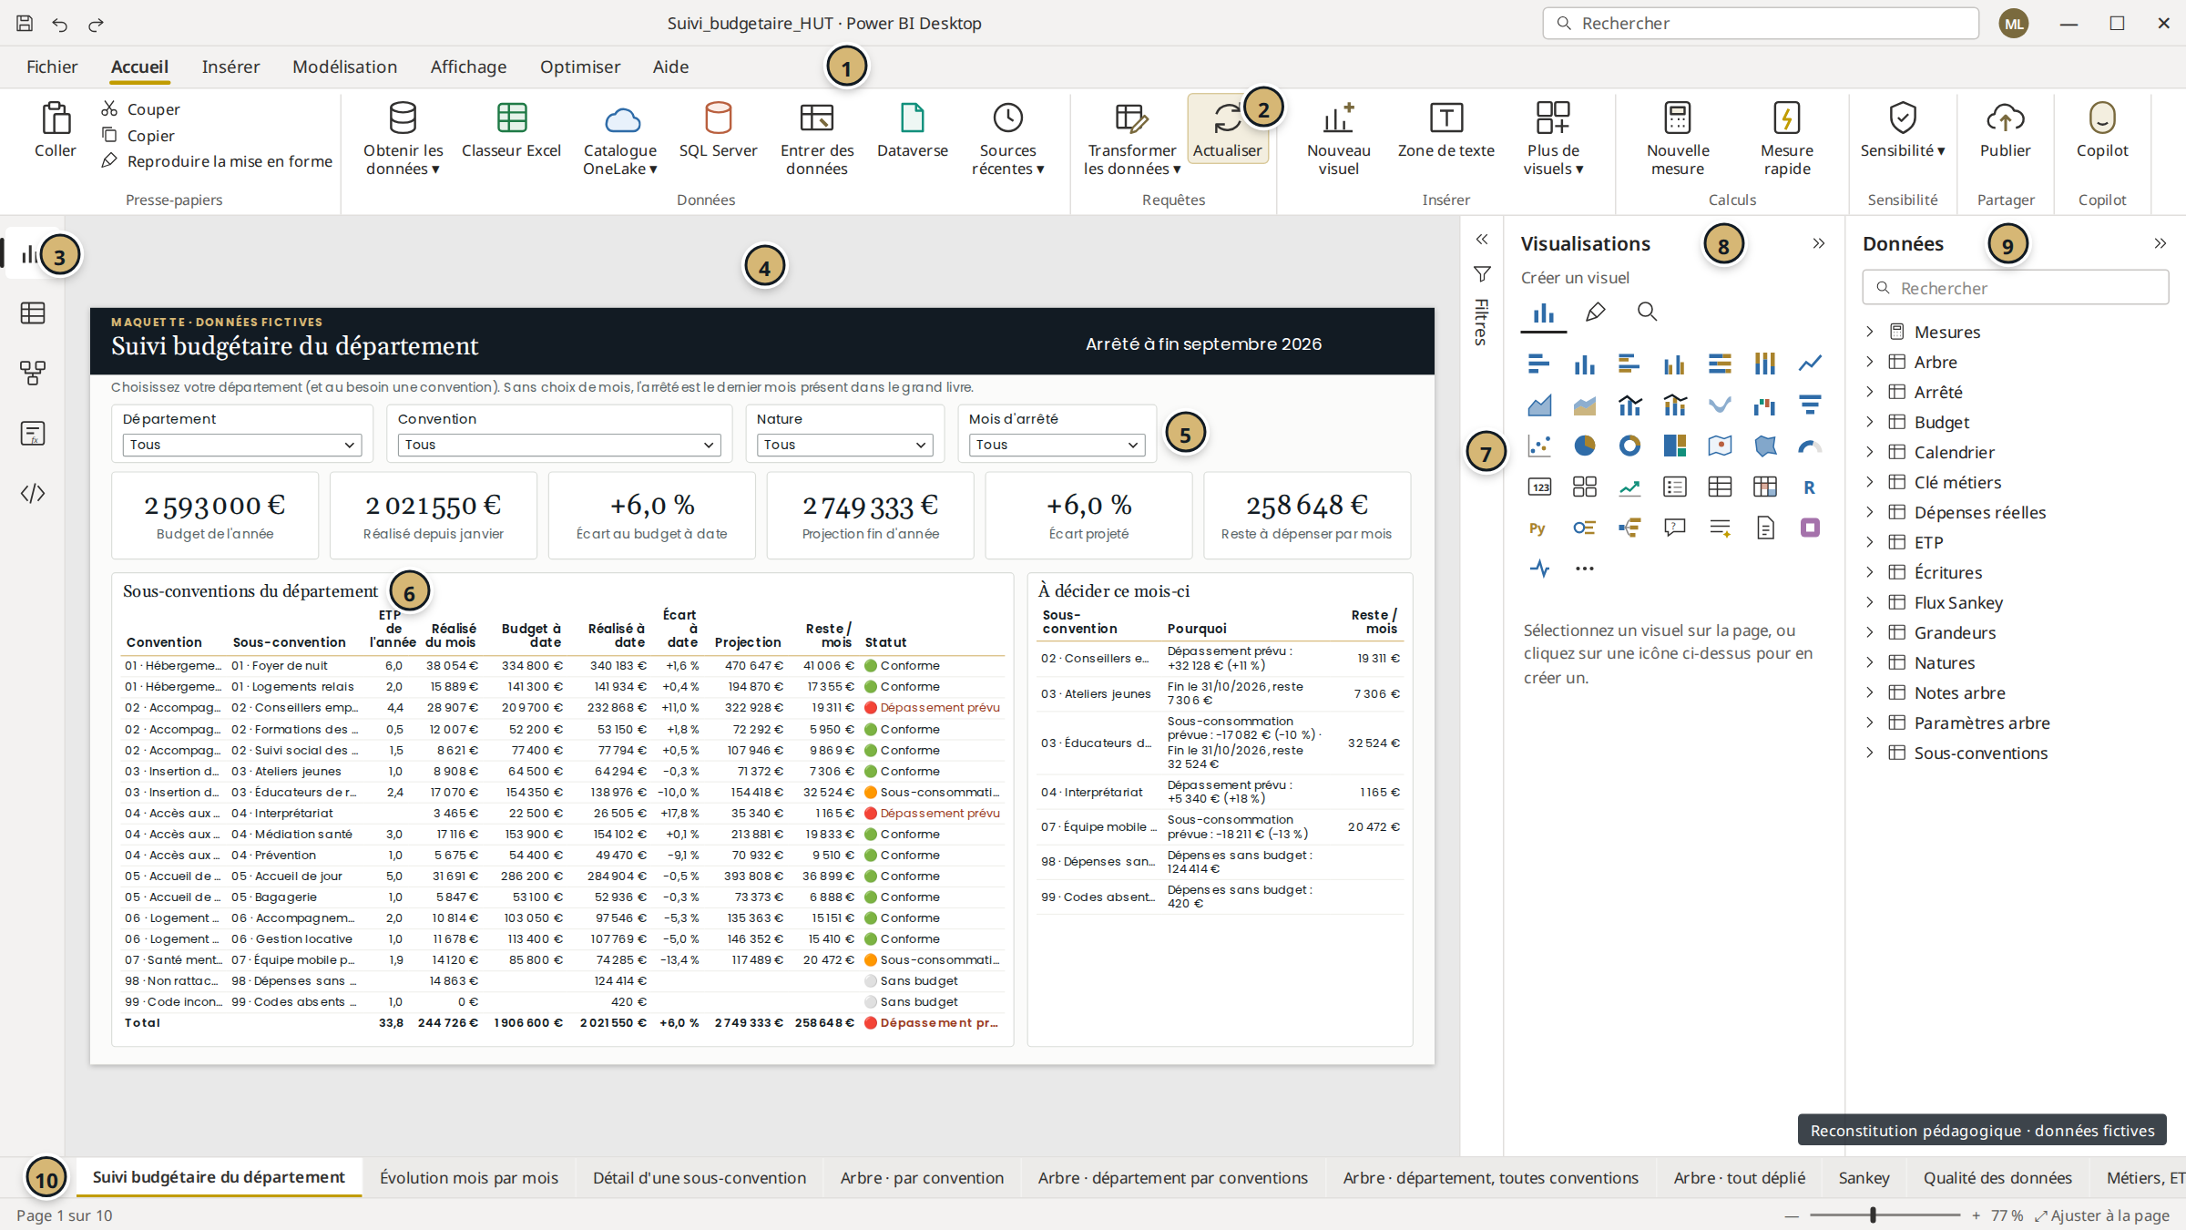Open Copilot from the ribbon
This screenshot has width=2186, height=1230.
(2102, 130)
